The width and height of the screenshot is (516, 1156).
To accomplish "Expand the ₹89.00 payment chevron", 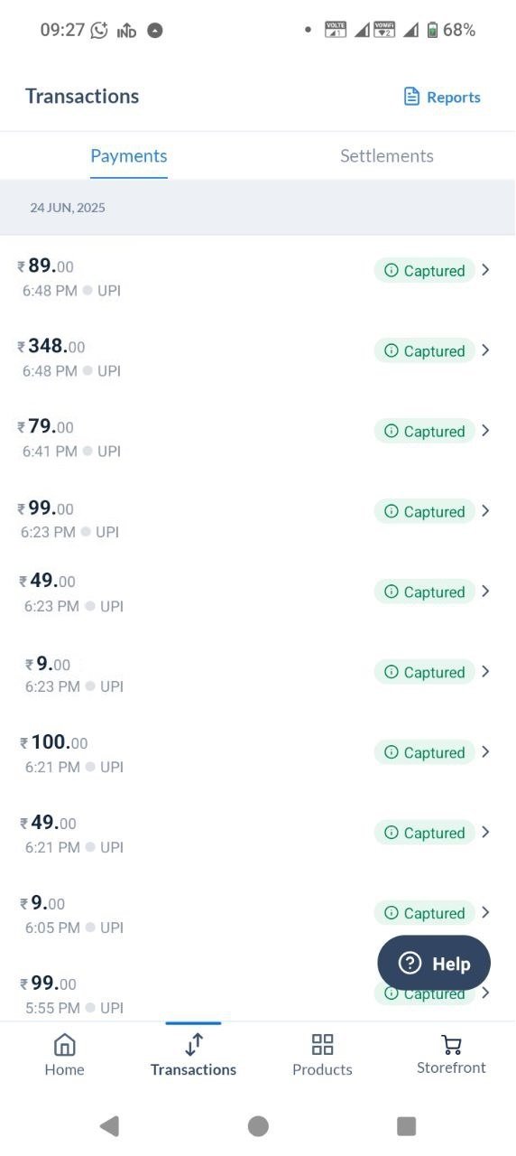I will (485, 270).
